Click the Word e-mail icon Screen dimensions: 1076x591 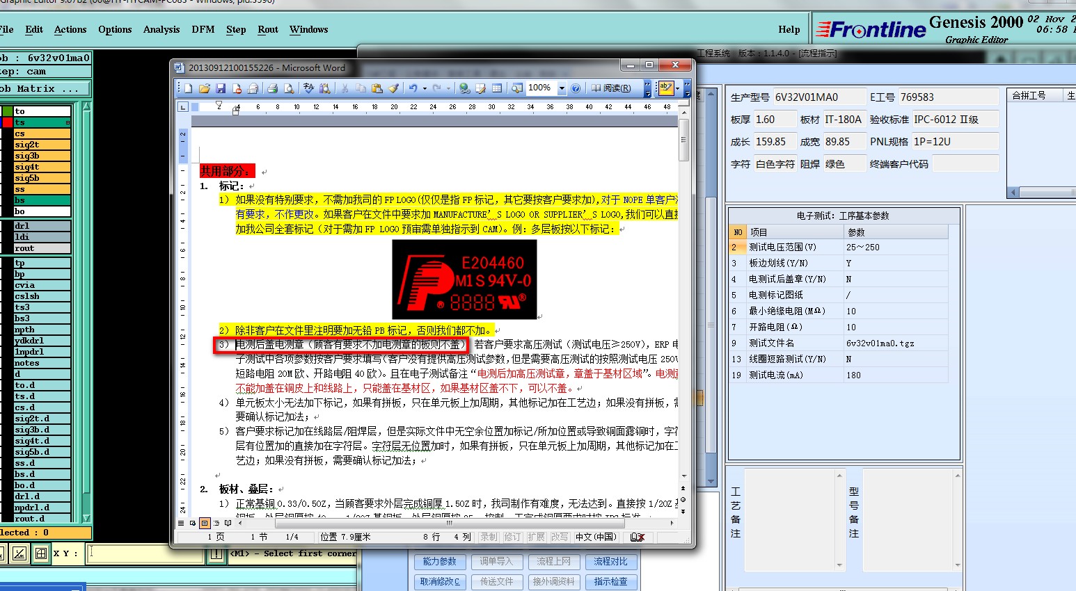pyautogui.click(x=253, y=88)
